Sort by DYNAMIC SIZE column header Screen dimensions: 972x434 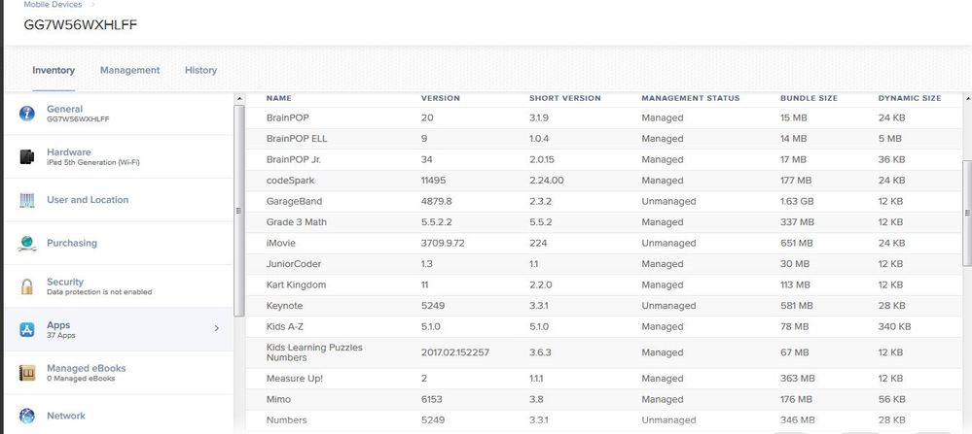(x=910, y=98)
